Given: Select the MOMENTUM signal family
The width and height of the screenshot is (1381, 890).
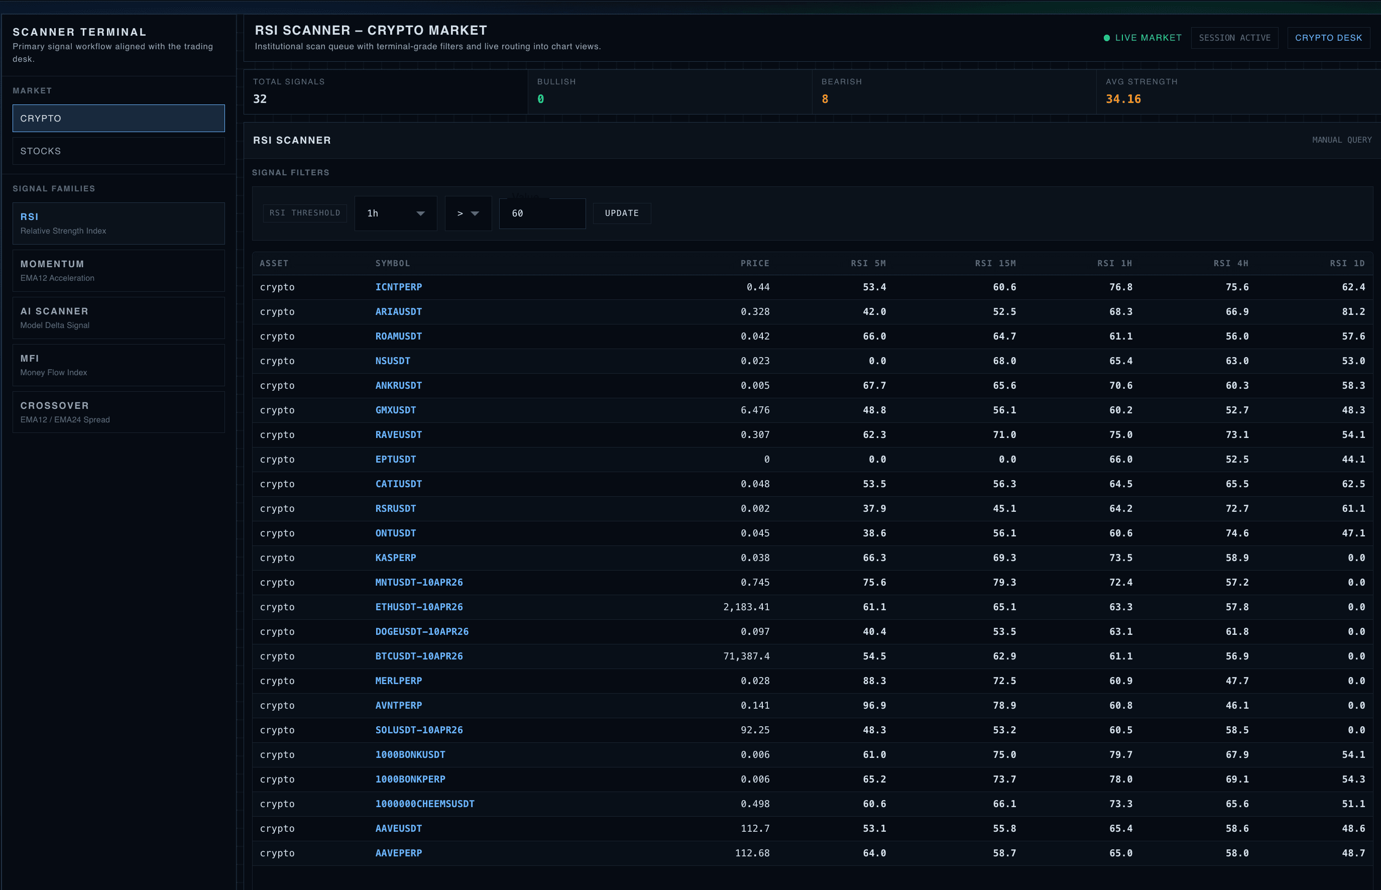Looking at the screenshot, I should (x=119, y=270).
